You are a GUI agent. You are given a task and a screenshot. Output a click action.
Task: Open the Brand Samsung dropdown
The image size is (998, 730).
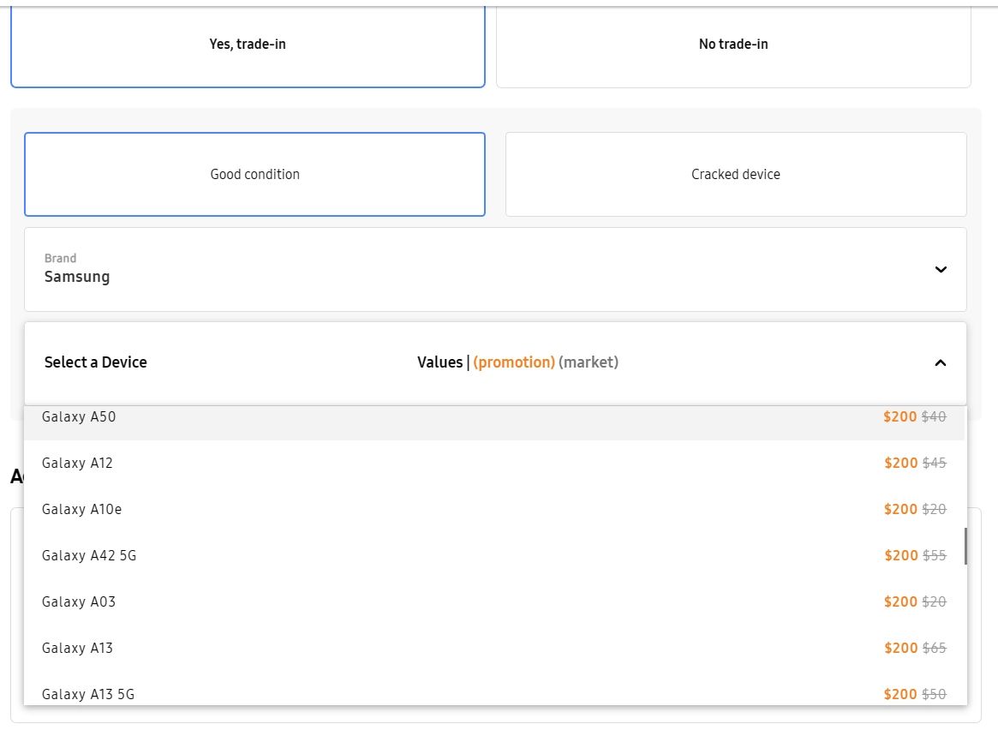click(495, 269)
